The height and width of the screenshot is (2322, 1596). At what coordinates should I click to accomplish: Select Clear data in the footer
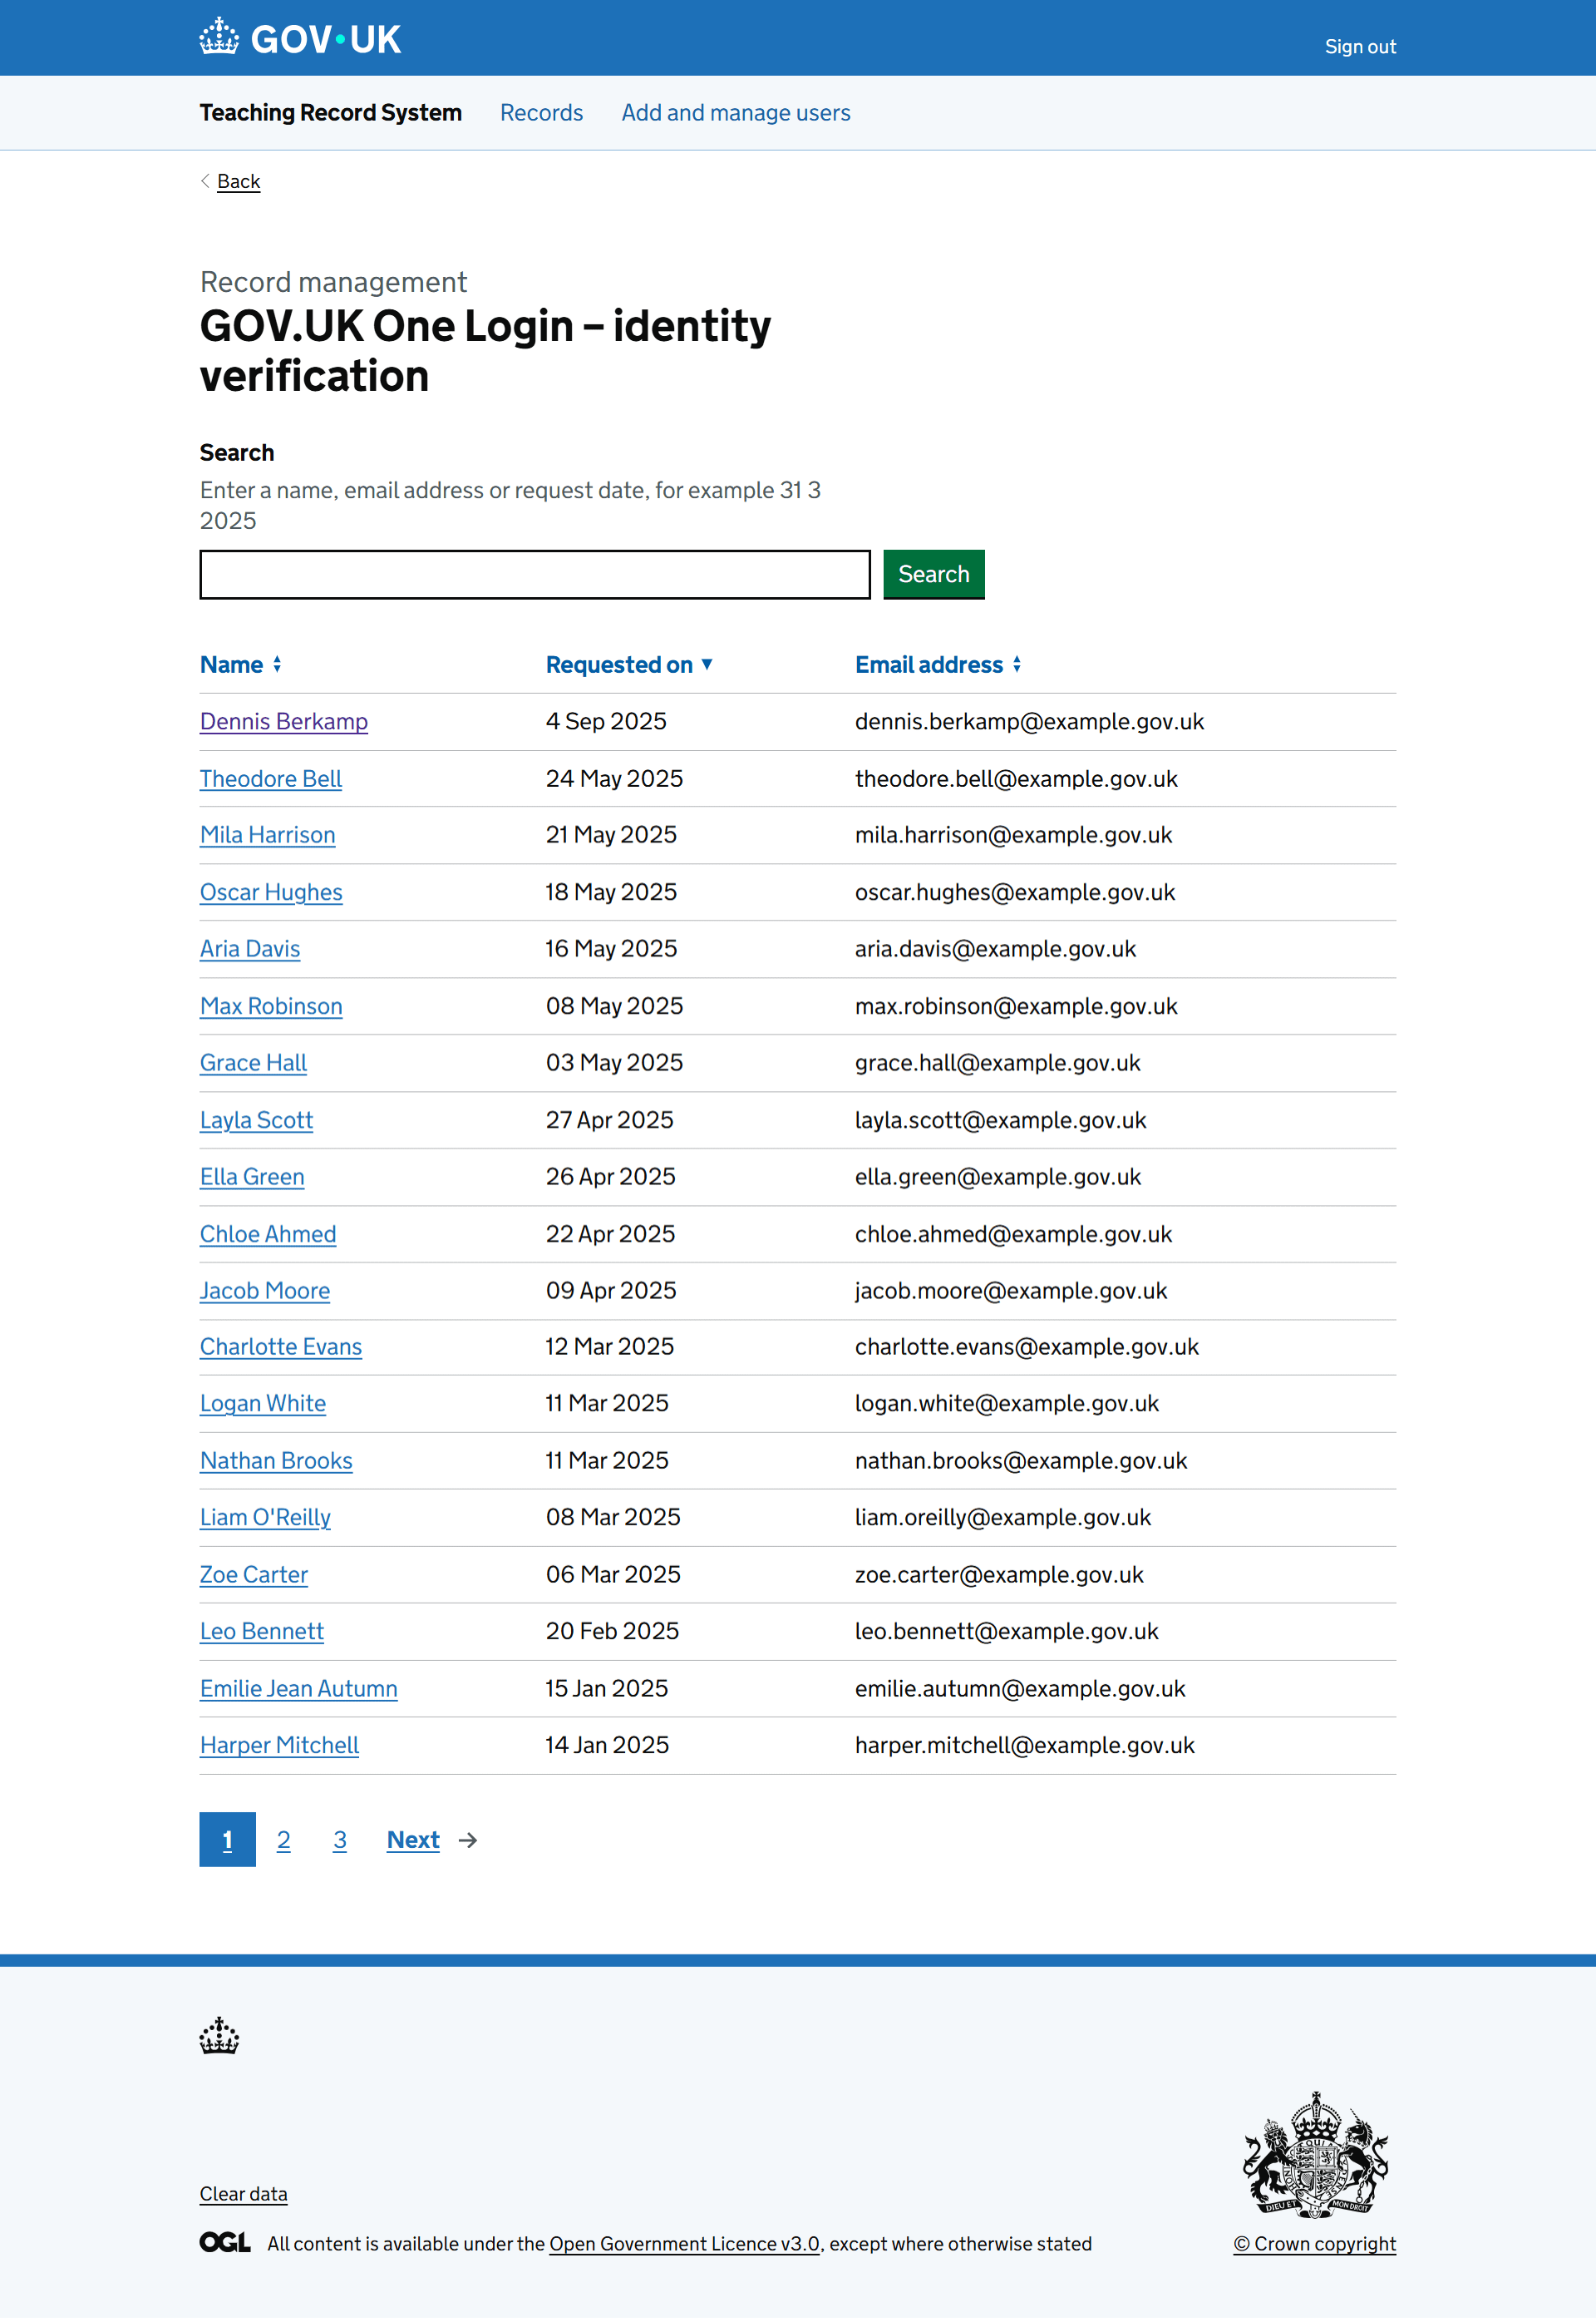(x=243, y=2193)
